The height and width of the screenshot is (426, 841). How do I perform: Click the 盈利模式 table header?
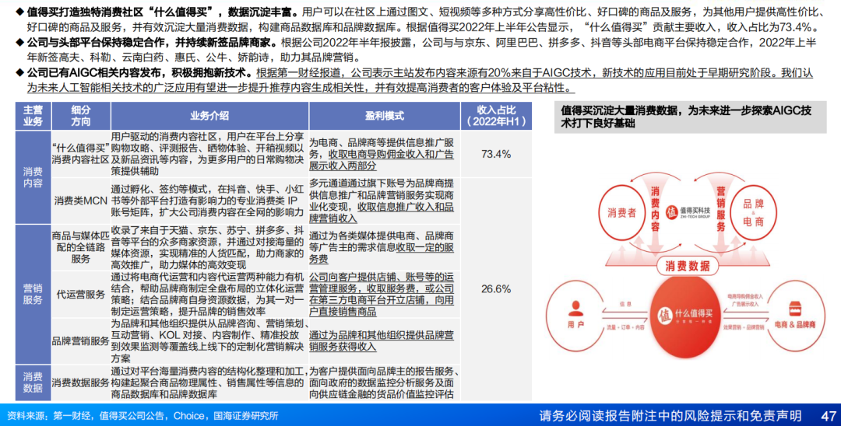[x=385, y=116]
